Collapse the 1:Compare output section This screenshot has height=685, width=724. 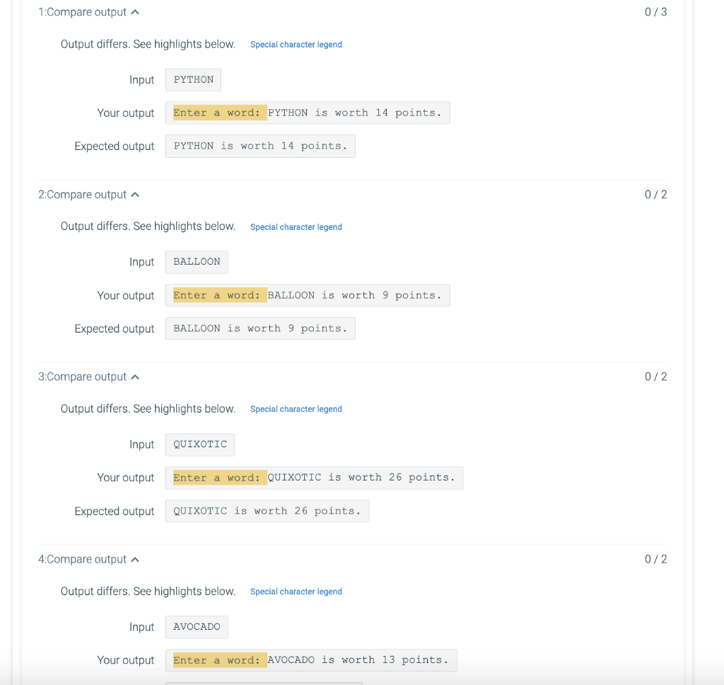point(135,12)
